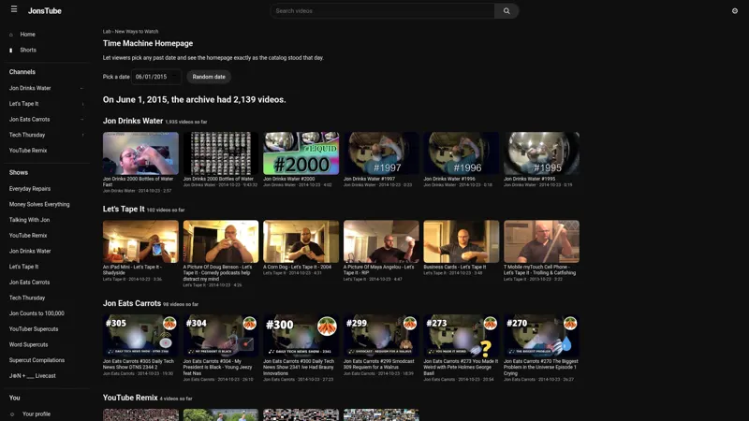
Task: Select Jon Drinks Water under Channels
Action: pyautogui.click(x=30, y=88)
